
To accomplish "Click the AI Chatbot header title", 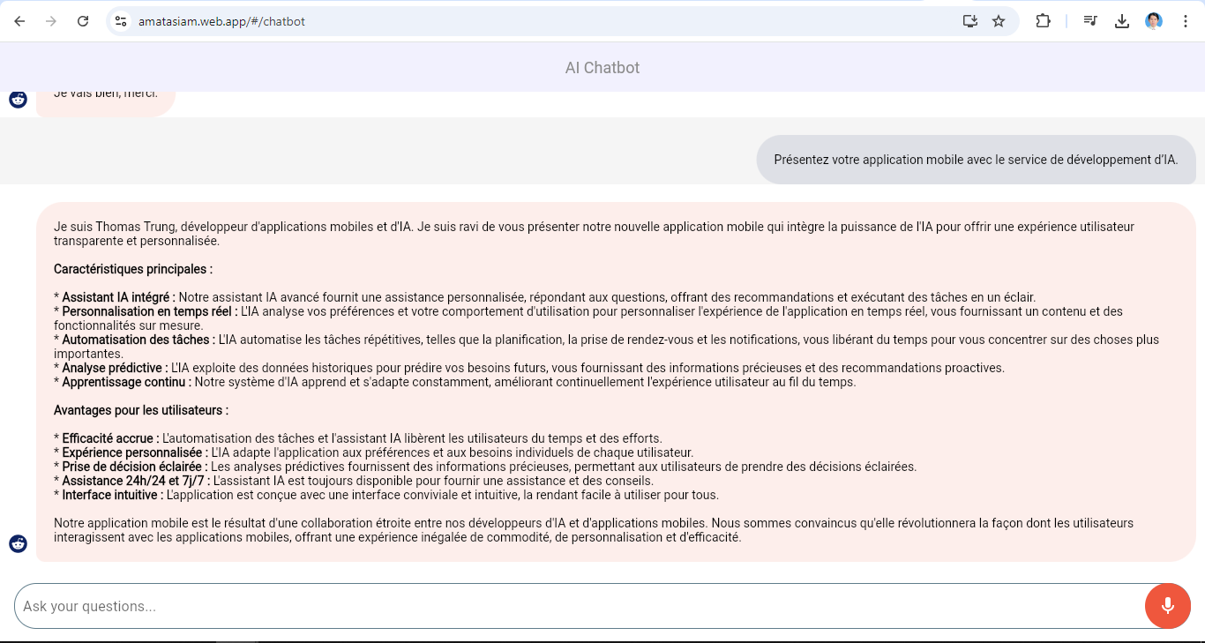I will click(x=602, y=68).
